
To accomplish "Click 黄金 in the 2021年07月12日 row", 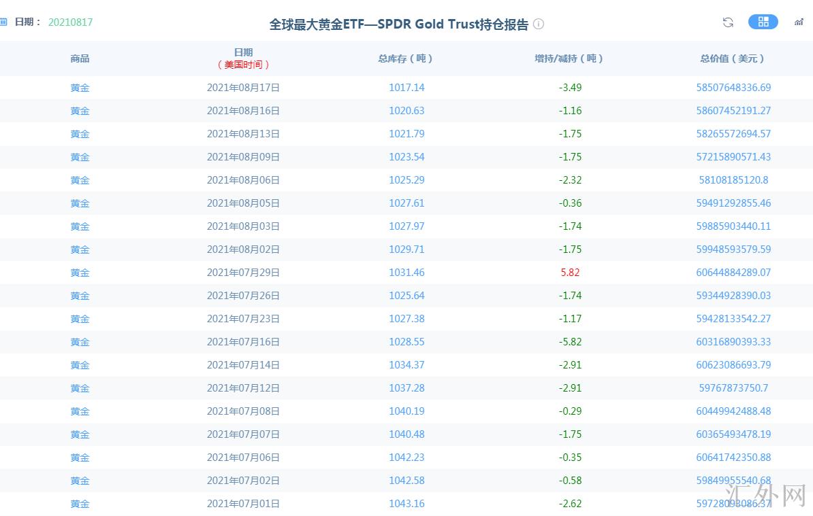I will click(x=80, y=388).
